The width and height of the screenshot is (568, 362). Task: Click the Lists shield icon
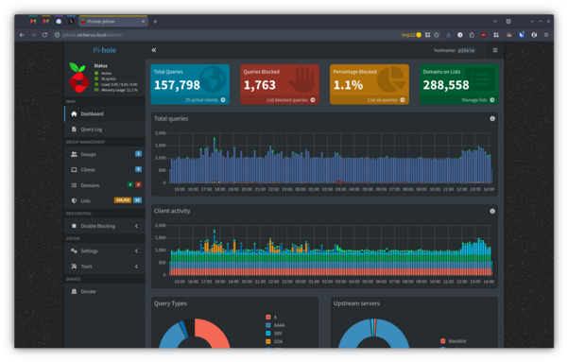pos(74,200)
